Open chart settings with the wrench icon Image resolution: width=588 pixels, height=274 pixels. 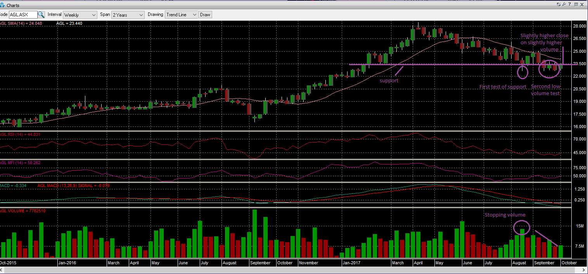click(564, 5)
